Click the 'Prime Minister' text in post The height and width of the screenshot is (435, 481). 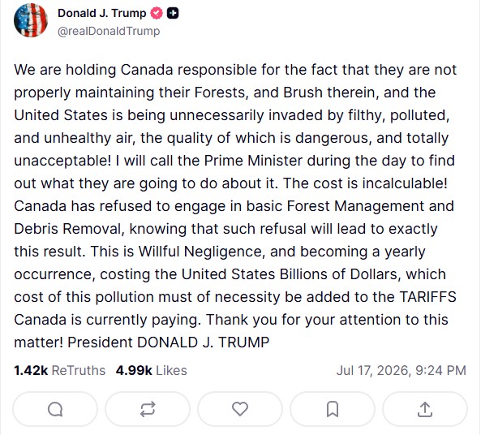[x=253, y=161]
